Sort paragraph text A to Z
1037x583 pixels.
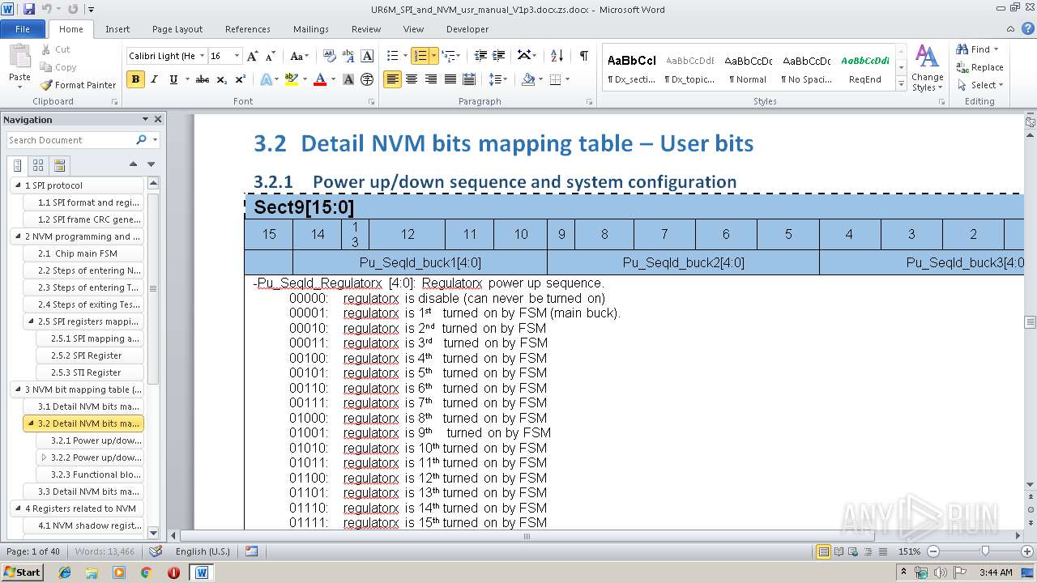[557, 56]
